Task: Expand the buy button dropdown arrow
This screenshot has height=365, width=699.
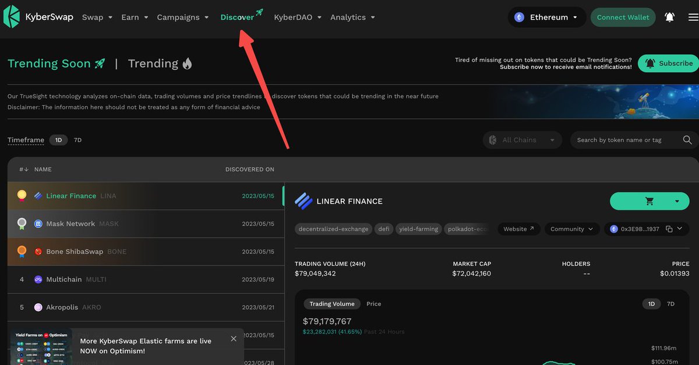Action: coord(677,201)
